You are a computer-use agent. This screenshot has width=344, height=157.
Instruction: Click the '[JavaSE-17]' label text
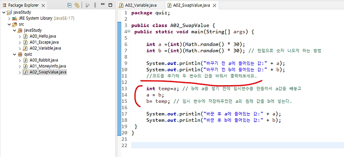pos(64,18)
